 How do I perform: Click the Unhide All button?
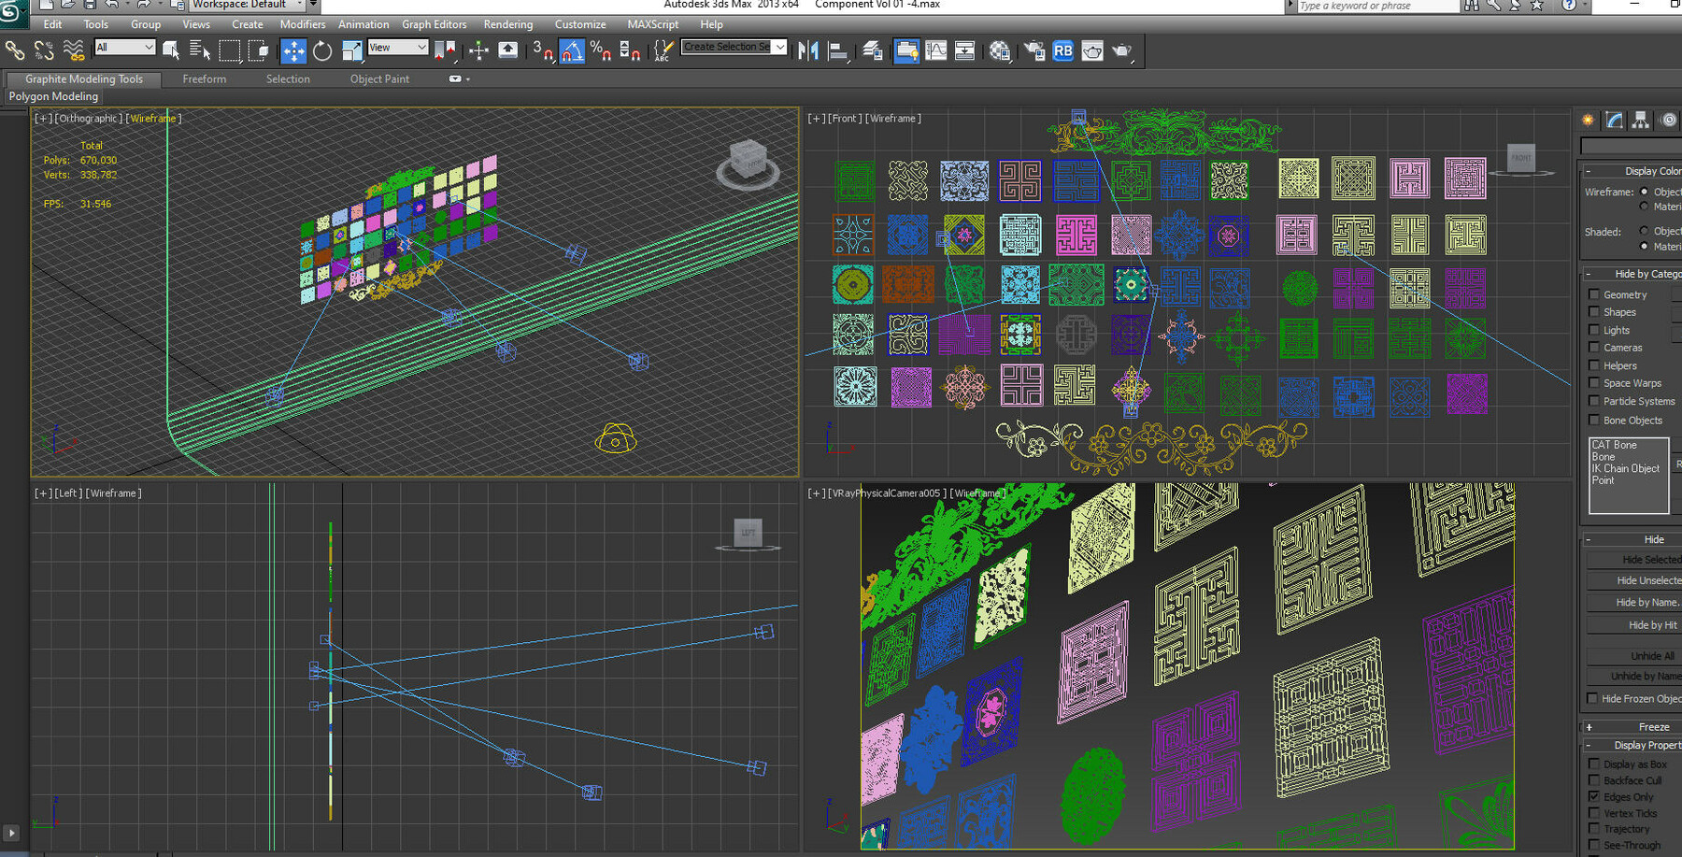pos(1634,656)
